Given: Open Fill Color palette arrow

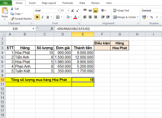Looking at the screenshot, I should click(71, 17).
